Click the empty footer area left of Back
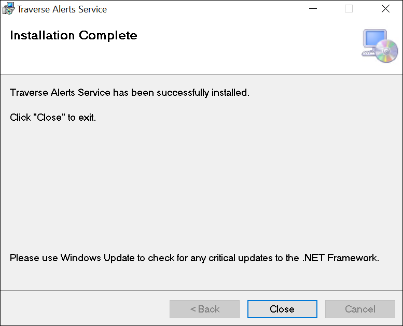The image size is (403, 326). click(83, 309)
